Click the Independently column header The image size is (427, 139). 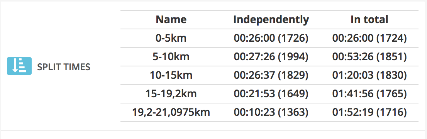coord(271,20)
